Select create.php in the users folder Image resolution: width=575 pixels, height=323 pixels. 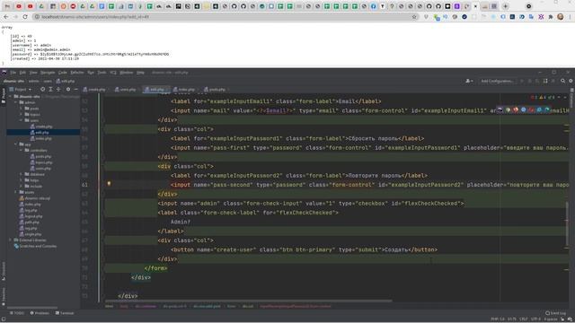tap(41, 127)
